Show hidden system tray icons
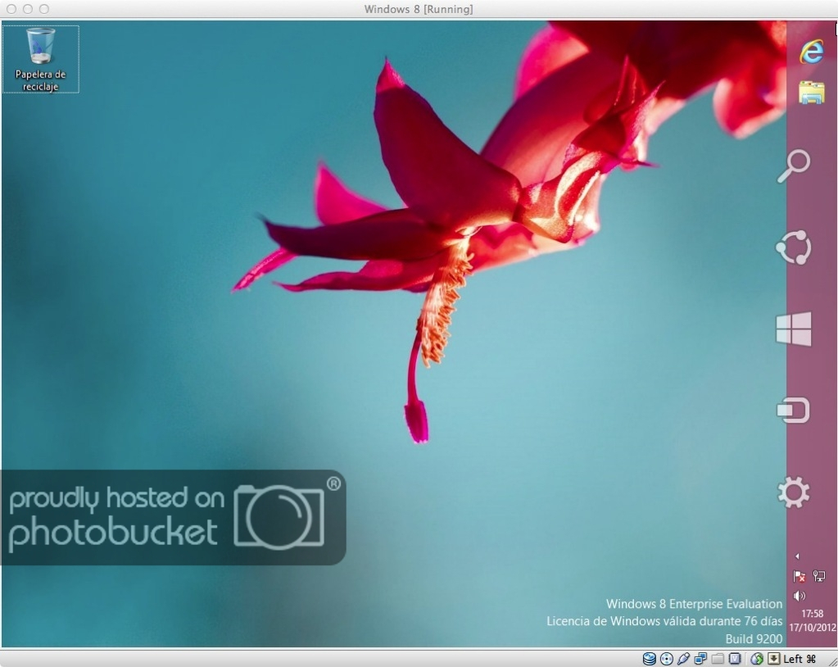 (x=797, y=556)
